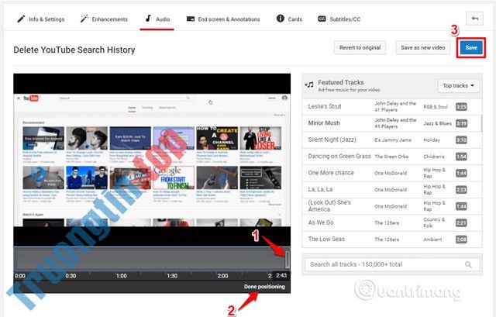Open the Top tracks dropdown

click(458, 86)
